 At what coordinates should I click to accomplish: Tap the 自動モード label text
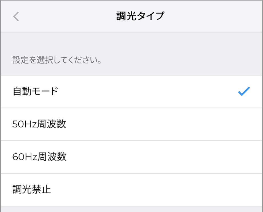click(36, 91)
